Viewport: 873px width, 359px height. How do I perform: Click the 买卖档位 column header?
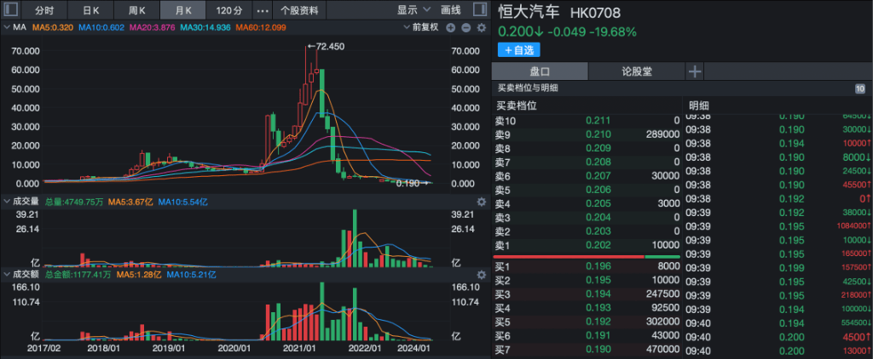click(516, 105)
